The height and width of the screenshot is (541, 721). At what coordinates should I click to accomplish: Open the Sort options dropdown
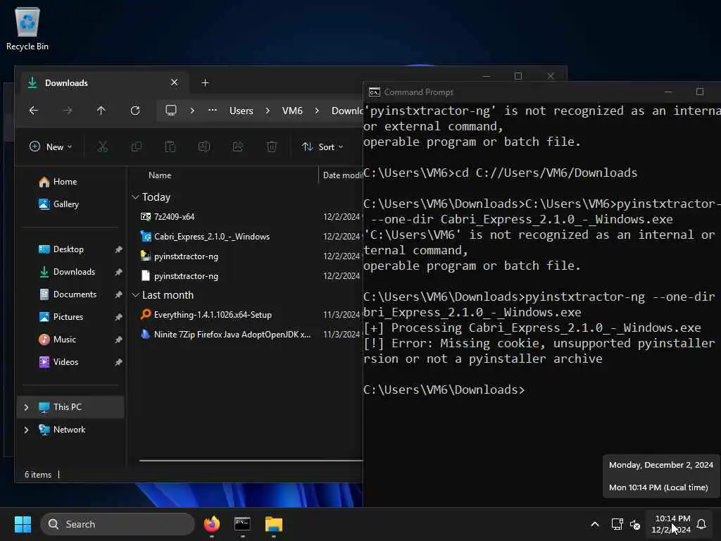point(322,147)
